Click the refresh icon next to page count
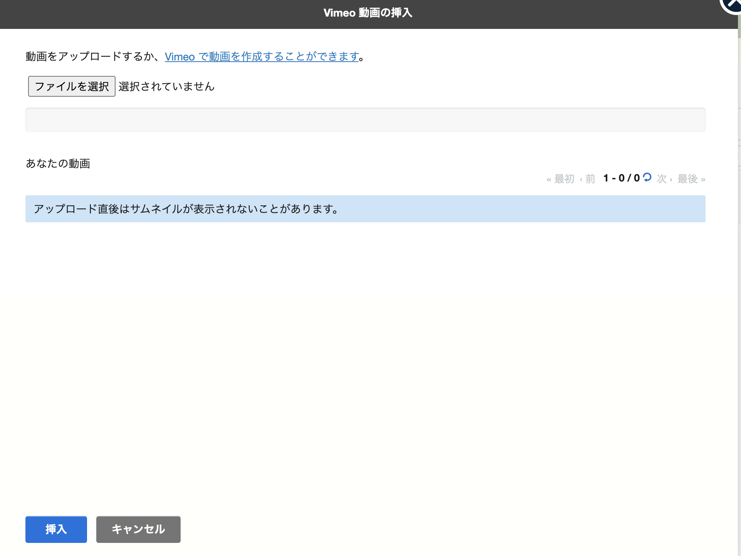The image size is (741, 556). click(x=648, y=178)
